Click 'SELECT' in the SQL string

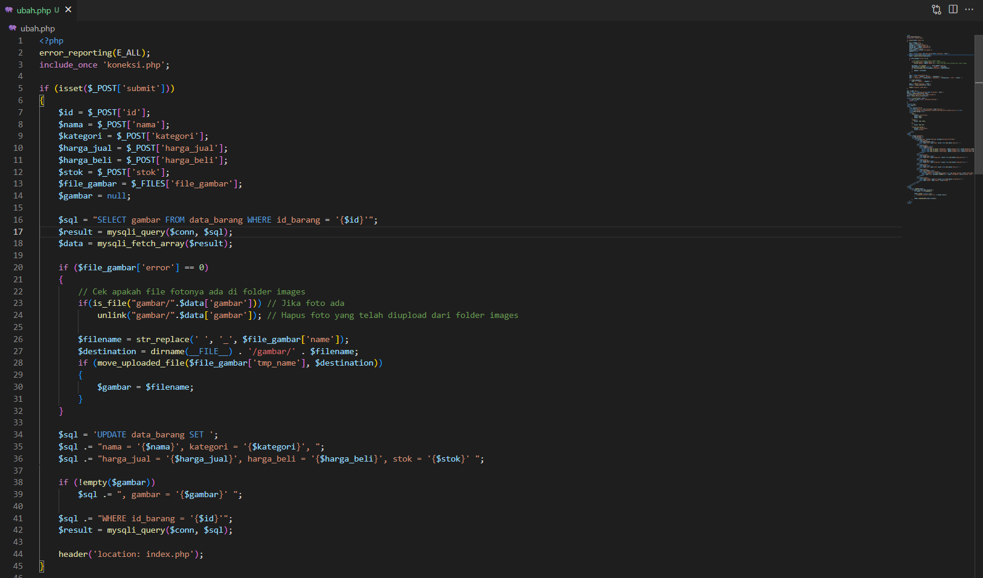coord(112,220)
